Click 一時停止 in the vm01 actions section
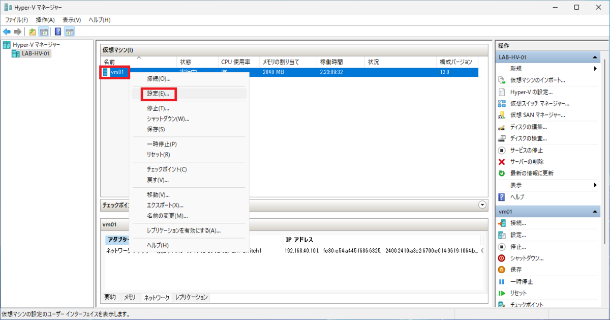The height and width of the screenshot is (320, 610). (x=522, y=281)
